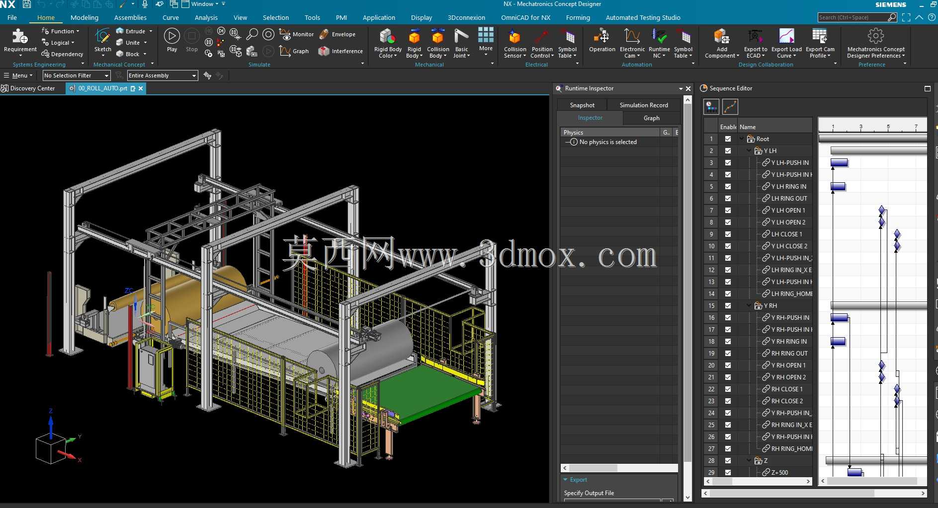Collapse the Y LH group in Sequence Editor
Viewport: 938px width, 508px height.
pyautogui.click(x=749, y=150)
